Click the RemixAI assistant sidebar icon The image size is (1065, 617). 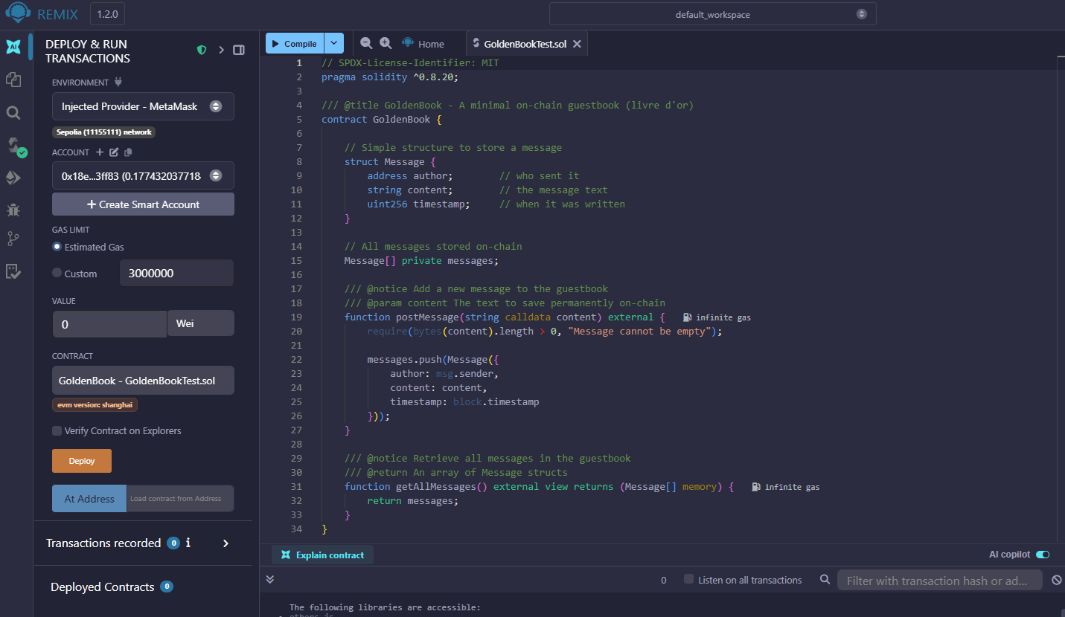(x=13, y=47)
